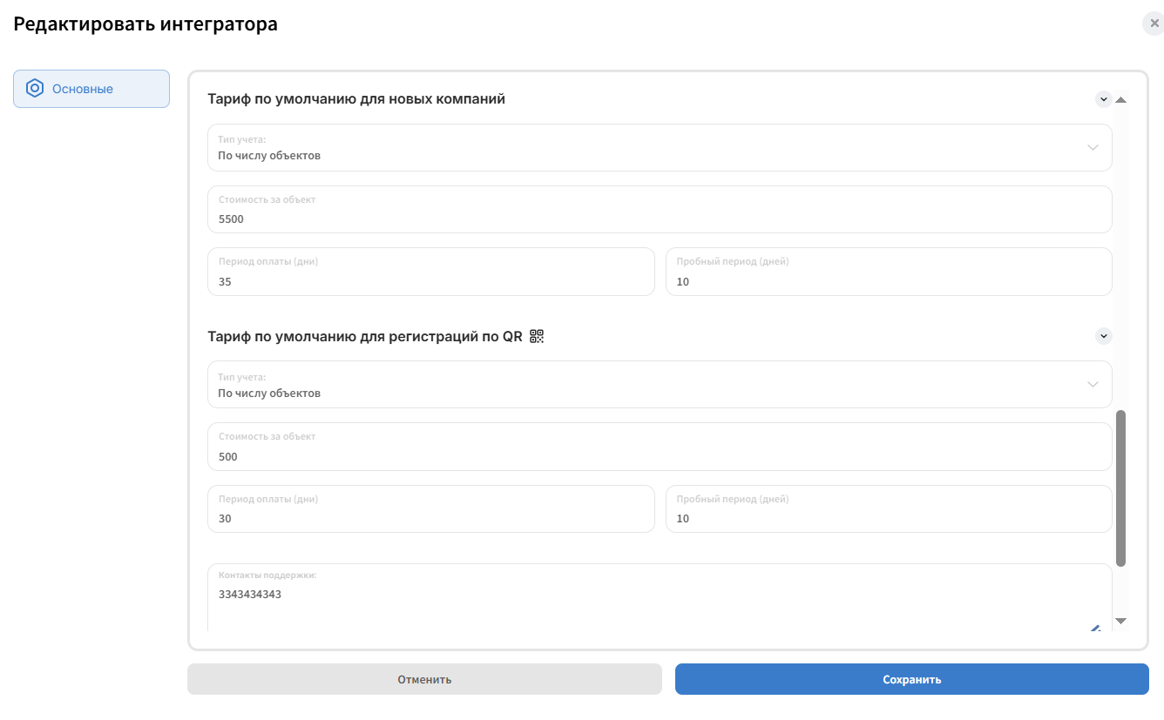Focus the Период оплаты field showing 35
Image resolution: width=1164 pixels, height=720 pixels.
[x=431, y=272]
